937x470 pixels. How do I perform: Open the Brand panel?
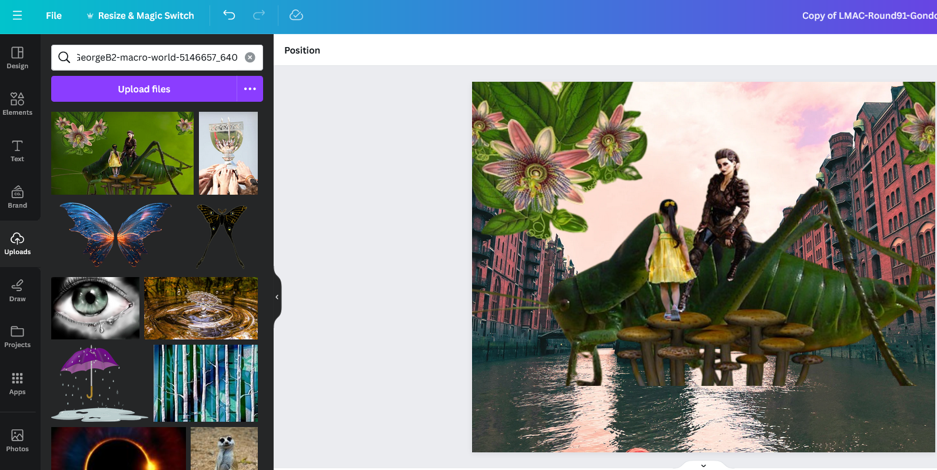pyautogui.click(x=18, y=197)
